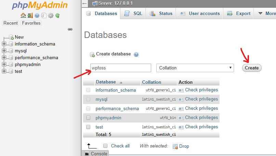Click phpmyadmin database icon in sidebar

click(x=11, y=64)
